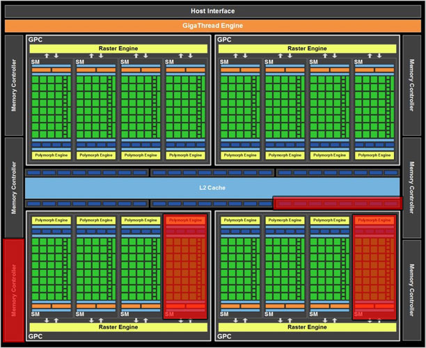
Task: Select red Polymorph Engine in lower-left GPC
Action: click(185, 220)
